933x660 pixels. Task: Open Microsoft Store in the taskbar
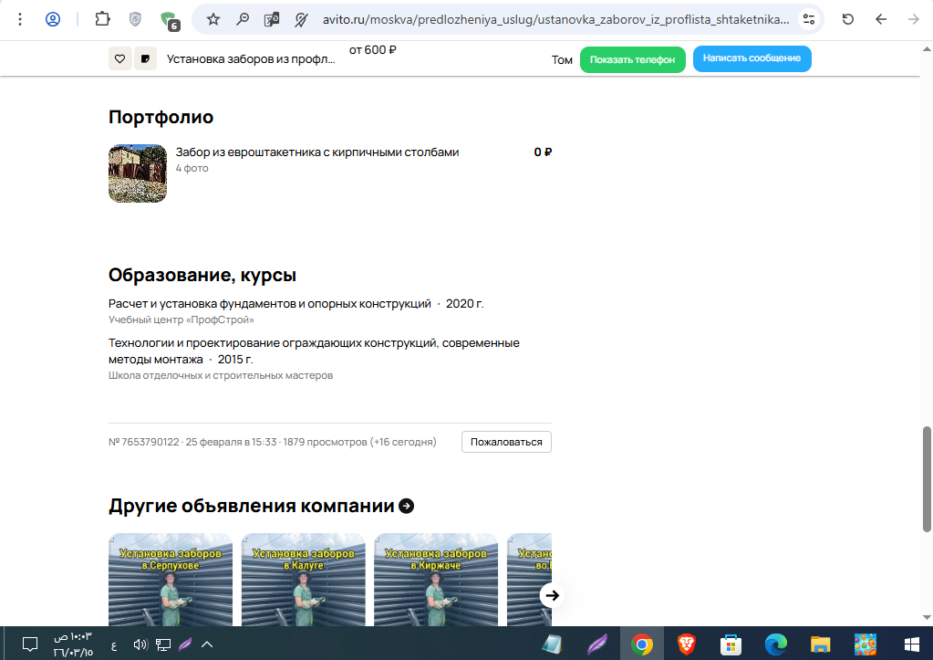click(731, 644)
